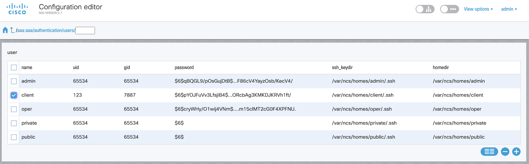Navigate to aaa:aaa breadcrumb link

pos(25,30)
